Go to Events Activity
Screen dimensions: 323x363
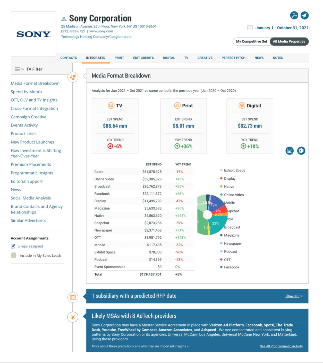click(24, 125)
